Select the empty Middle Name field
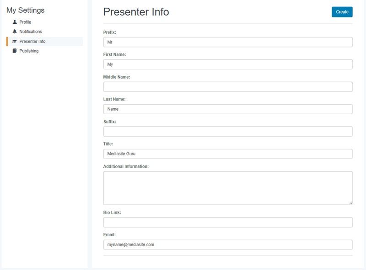 228,87
